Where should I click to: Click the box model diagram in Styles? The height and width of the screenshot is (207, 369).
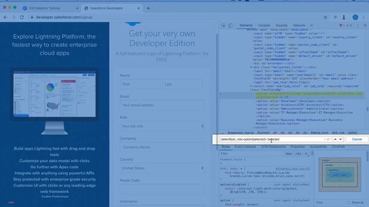click(340, 175)
